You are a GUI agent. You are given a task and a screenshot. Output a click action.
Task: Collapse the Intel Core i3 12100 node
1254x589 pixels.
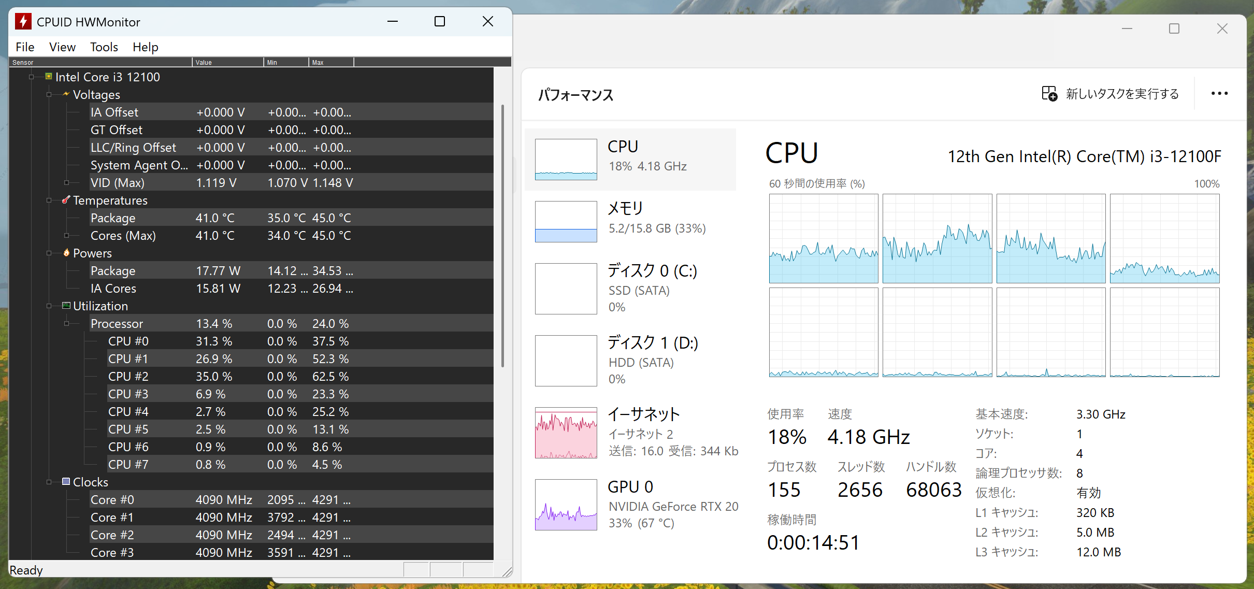coord(32,77)
